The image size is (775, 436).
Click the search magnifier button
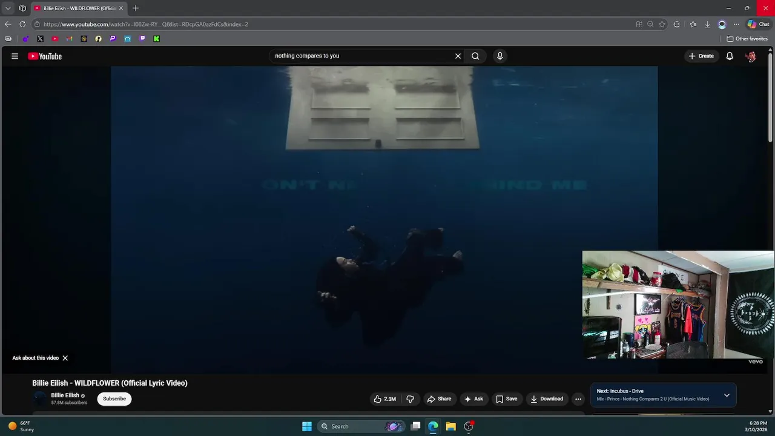475,56
